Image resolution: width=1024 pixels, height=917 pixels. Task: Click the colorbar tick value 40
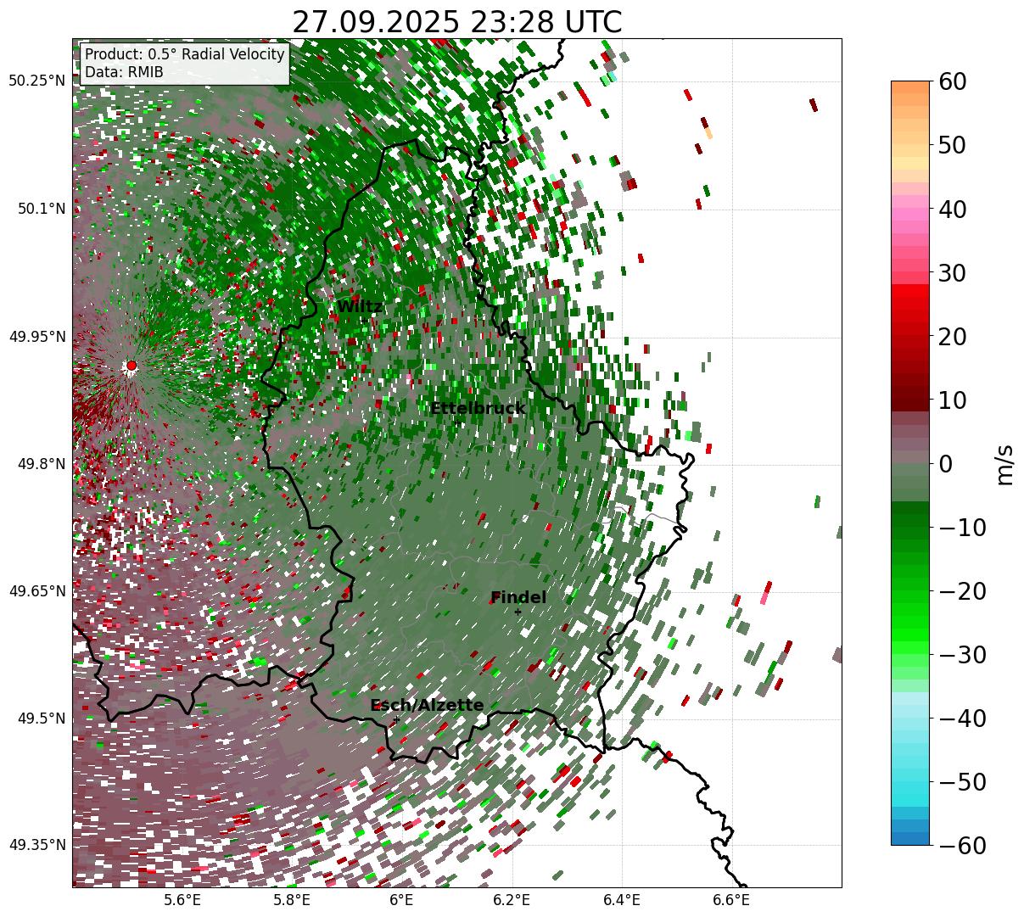coord(951,209)
